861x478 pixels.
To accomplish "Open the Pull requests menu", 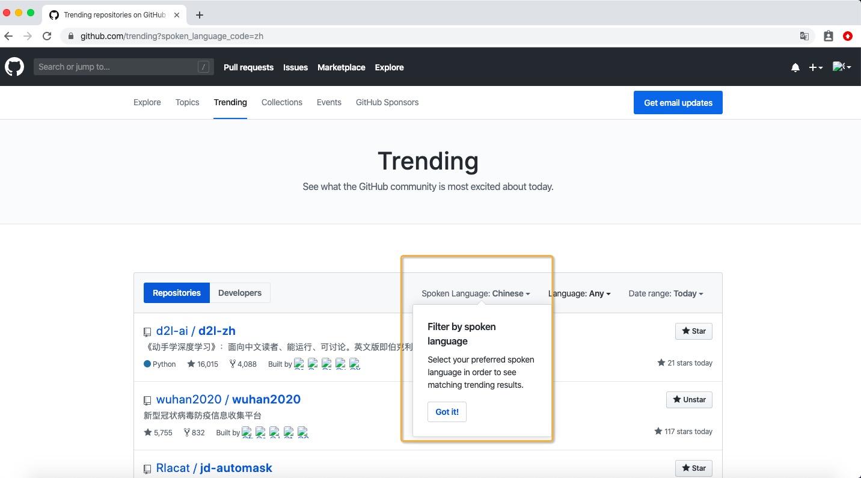I will [x=248, y=67].
